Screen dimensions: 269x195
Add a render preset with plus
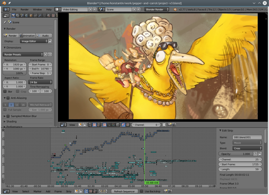coord(45,55)
